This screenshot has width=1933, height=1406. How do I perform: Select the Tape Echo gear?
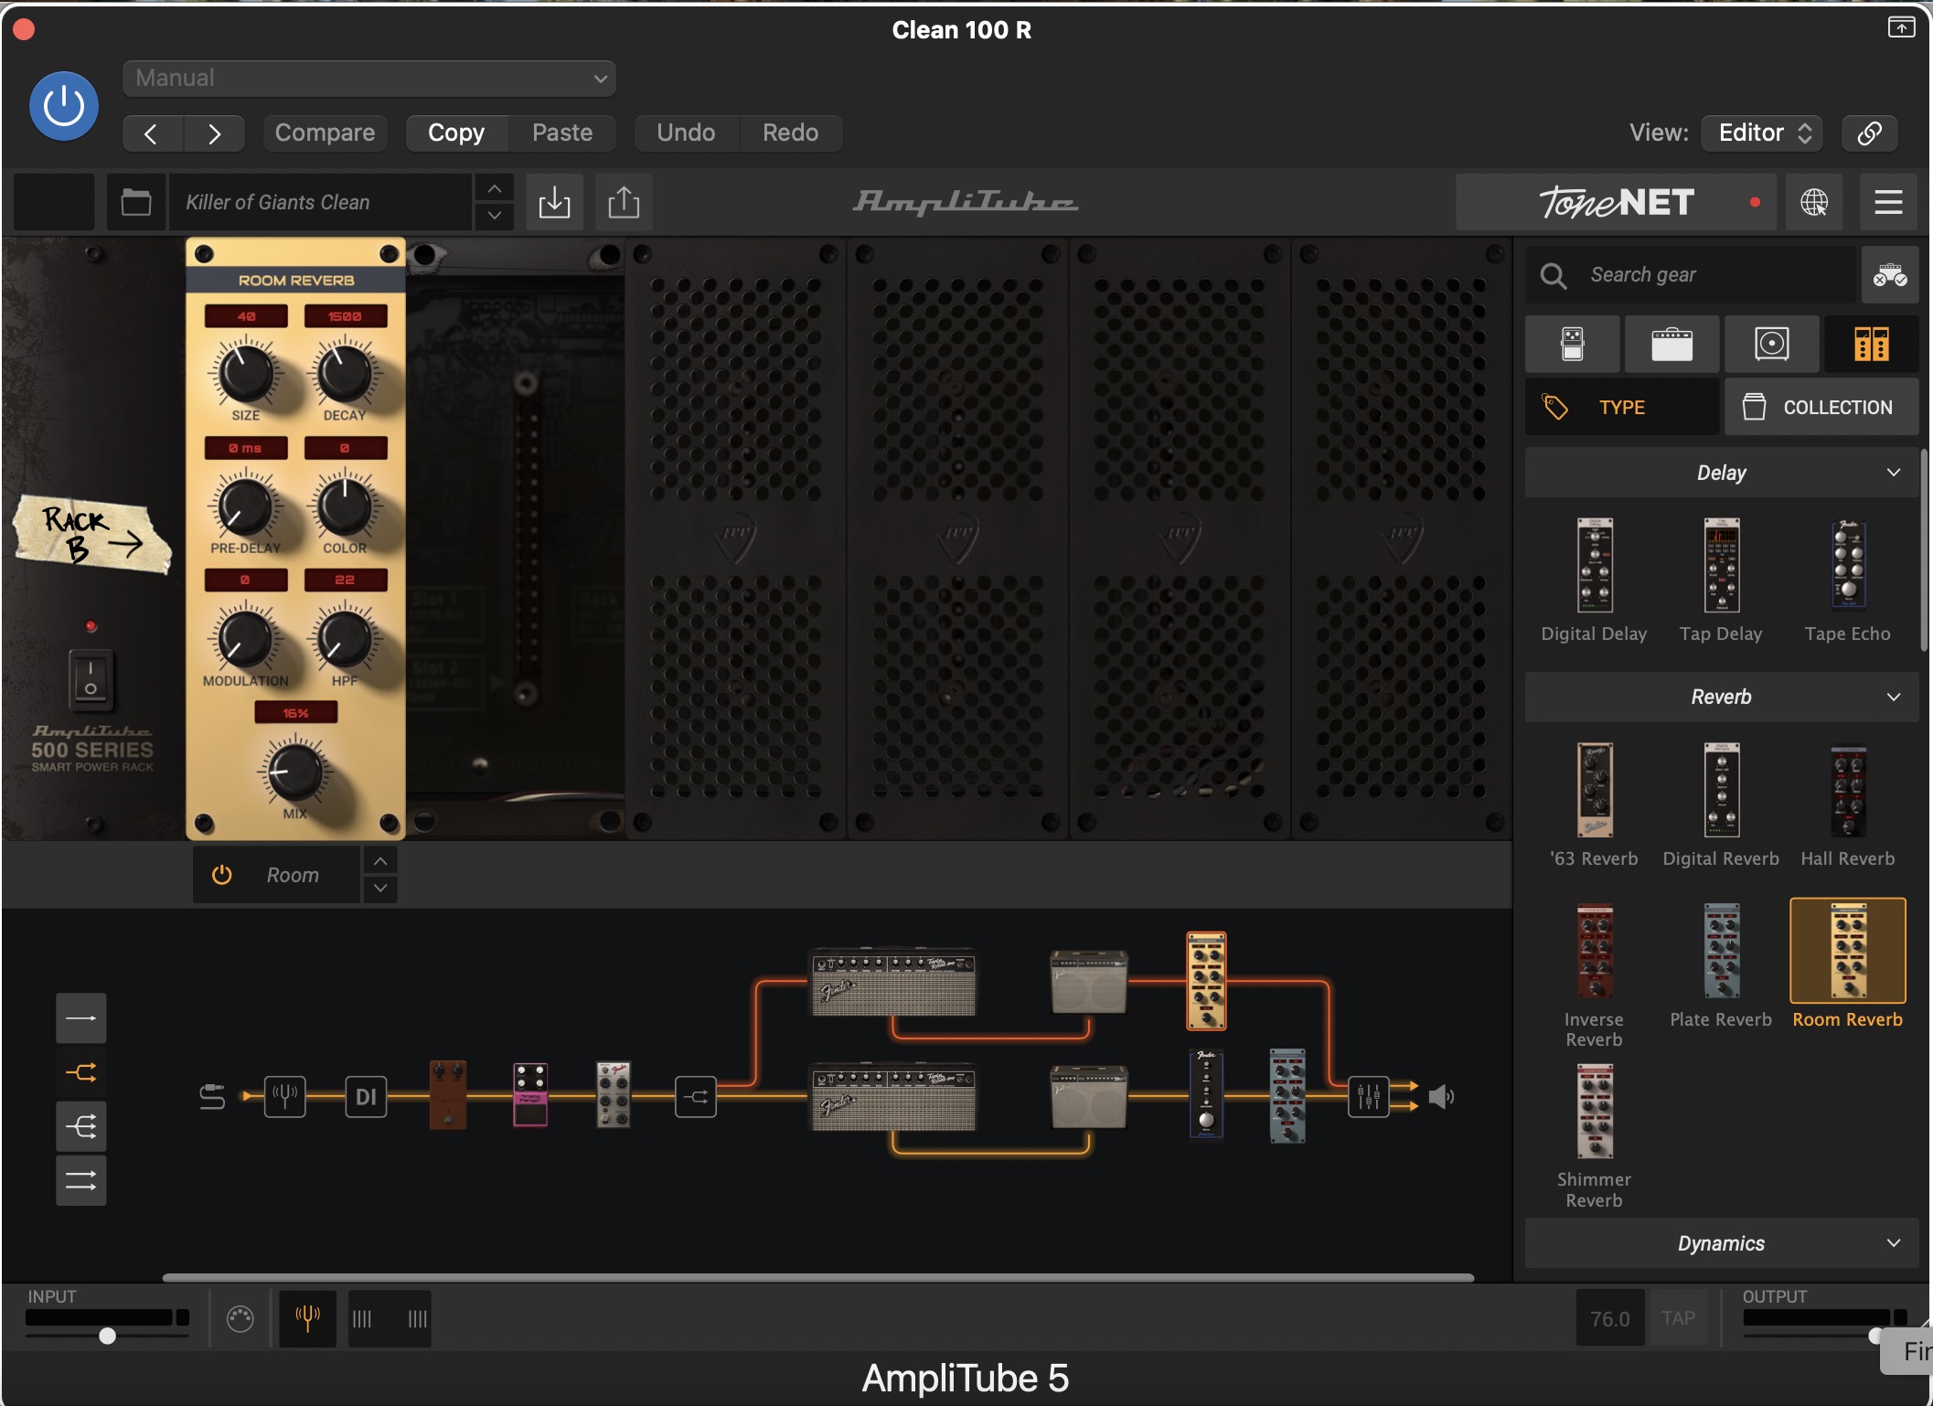click(x=1848, y=581)
